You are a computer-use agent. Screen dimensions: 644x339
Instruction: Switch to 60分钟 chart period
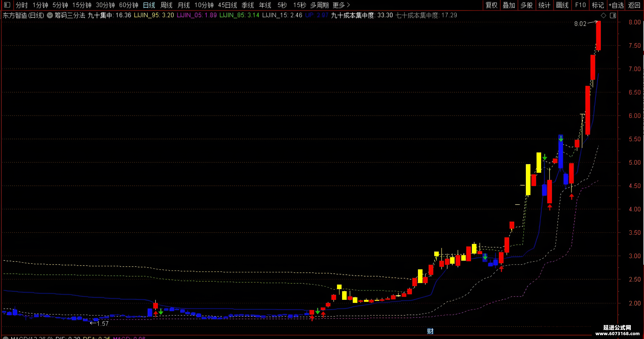coord(129,5)
